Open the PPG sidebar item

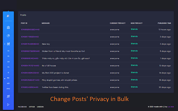click(x=8, y=89)
